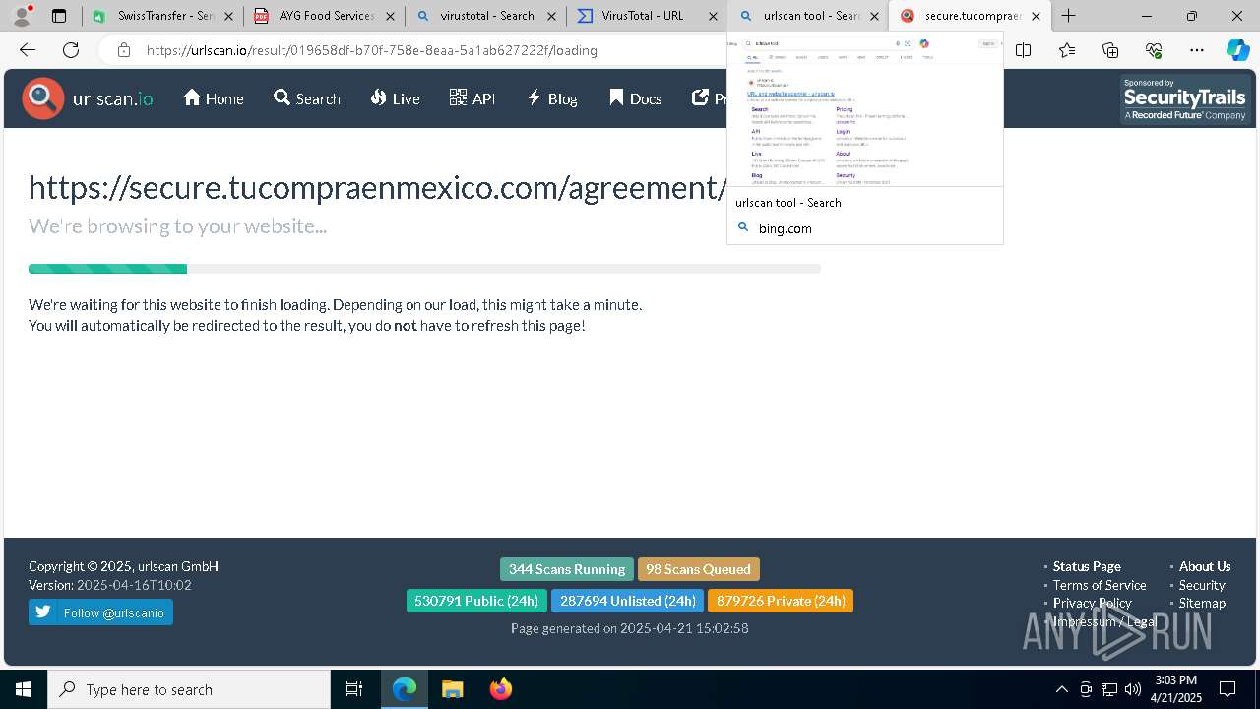This screenshot has width=1260, height=709.
Task: Click the Page generated timestamp text
Action: (630, 628)
